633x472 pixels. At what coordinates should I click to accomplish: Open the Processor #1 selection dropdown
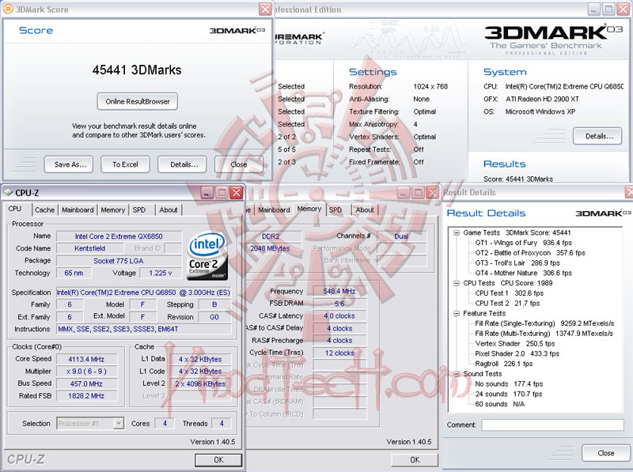[119, 423]
